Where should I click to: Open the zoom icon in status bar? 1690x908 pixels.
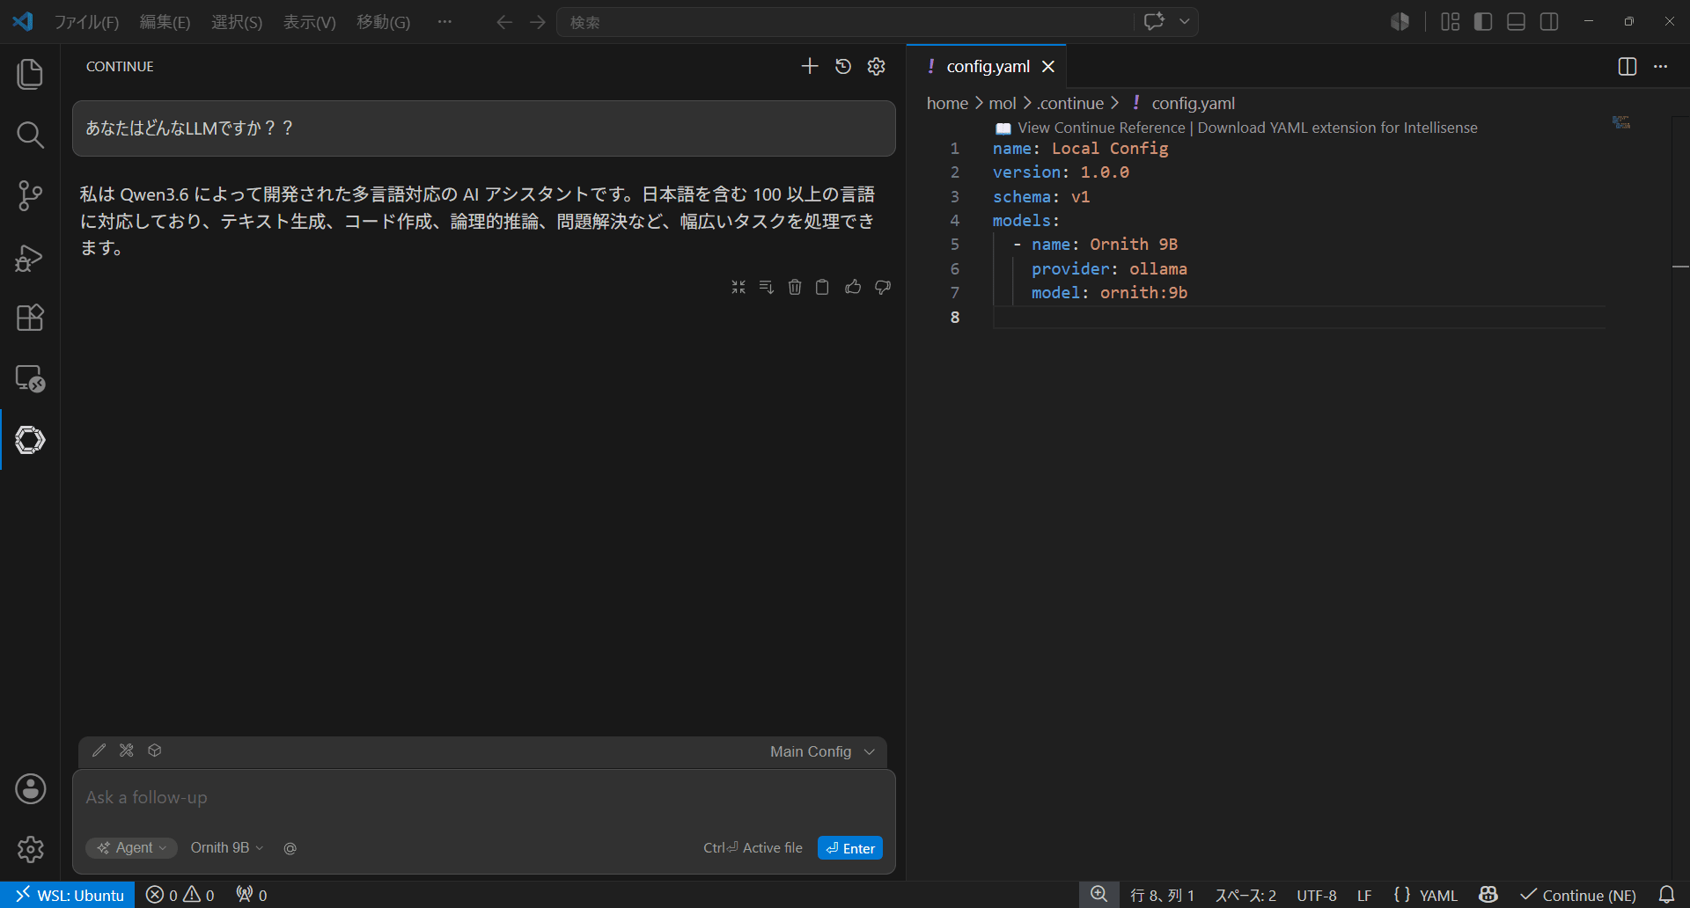(1099, 895)
